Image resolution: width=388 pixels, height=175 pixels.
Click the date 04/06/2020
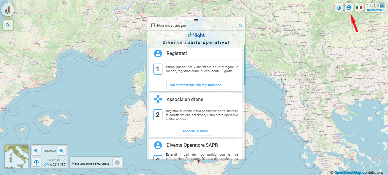coord(376,10)
